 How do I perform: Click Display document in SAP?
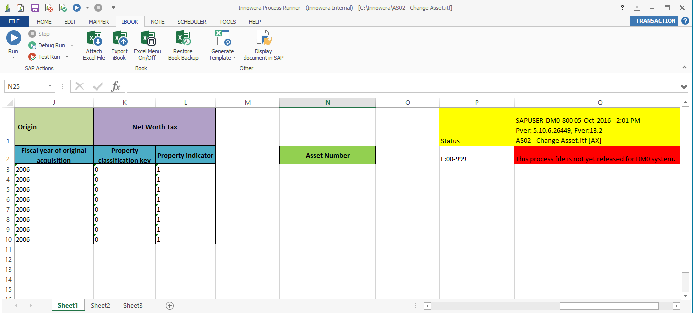pyautogui.click(x=263, y=45)
